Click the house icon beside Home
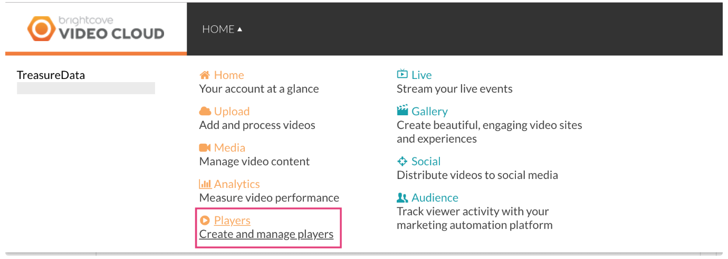This screenshot has width=728, height=259. tap(205, 75)
